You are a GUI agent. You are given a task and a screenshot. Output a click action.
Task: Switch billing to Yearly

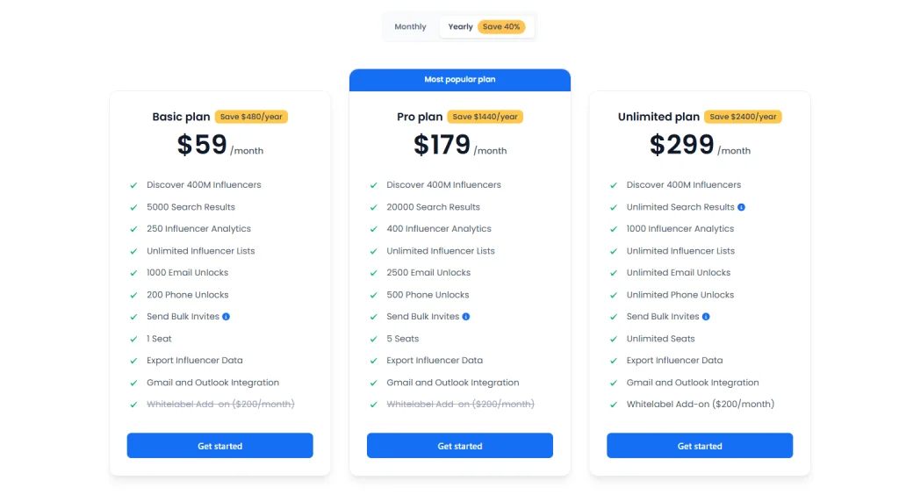[x=460, y=27]
